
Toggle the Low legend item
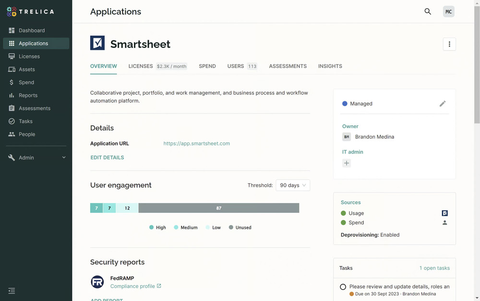click(214, 228)
